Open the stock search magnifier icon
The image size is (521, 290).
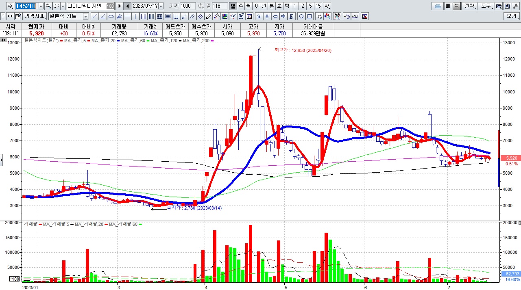coord(48,6)
